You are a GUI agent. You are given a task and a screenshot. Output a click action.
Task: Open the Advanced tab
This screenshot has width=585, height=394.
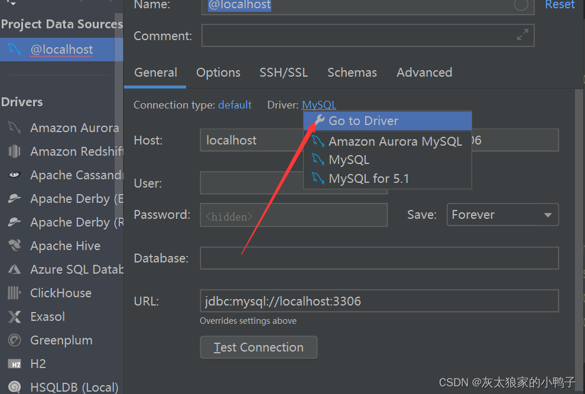point(424,73)
